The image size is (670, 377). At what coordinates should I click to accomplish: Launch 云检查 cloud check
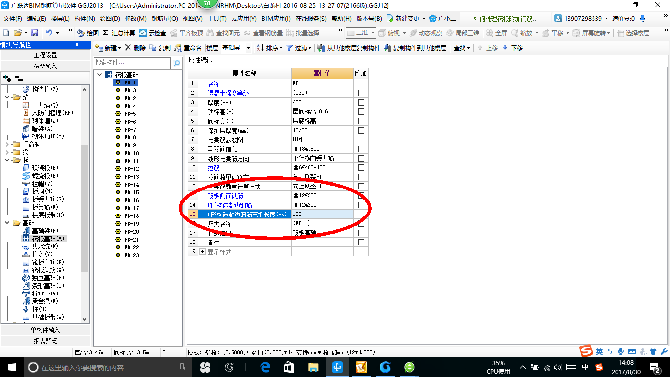click(153, 33)
